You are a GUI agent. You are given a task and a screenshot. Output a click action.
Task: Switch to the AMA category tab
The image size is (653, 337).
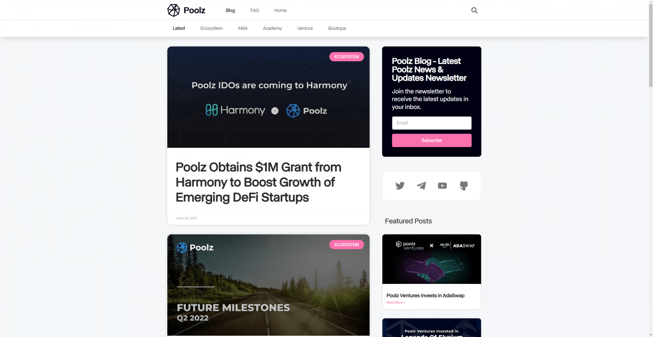(x=243, y=28)
